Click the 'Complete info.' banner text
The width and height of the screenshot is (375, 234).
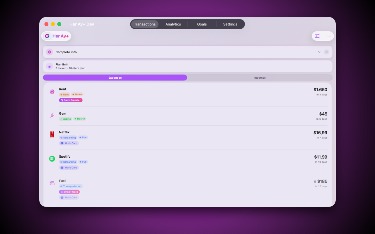[x=67, y=52]
